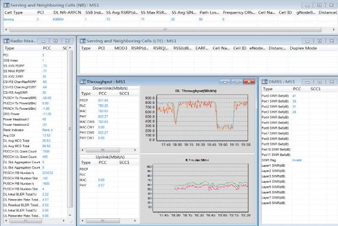Click the Radio Measurement panel icon

(7, 41)
